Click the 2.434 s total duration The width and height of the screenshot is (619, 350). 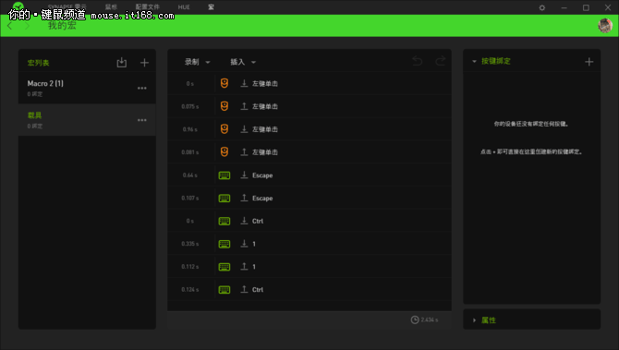click(x=430, y=320)
